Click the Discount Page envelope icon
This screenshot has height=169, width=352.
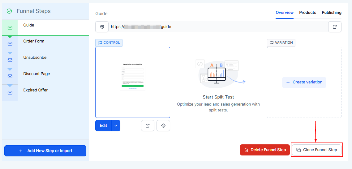tap(10, 76)
